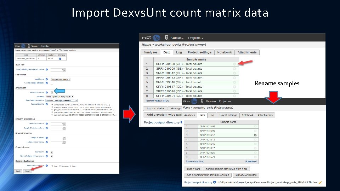The image size is (340, 191).
Task: Open Notebook tab in top project window
Action: (x=225, y=52)
